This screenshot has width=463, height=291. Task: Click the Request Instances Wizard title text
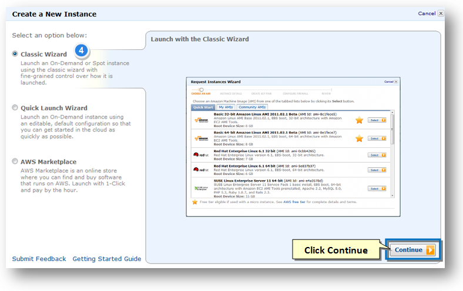[216, 82]
